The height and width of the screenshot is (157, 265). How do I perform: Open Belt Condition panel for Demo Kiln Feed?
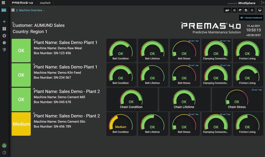121,75
